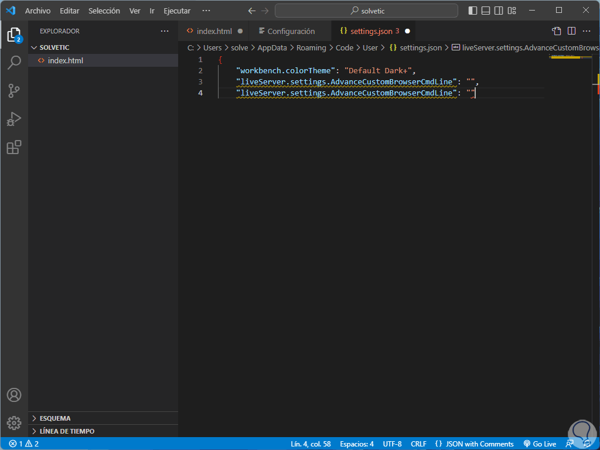Open the Extensions view
Screen dimensions: 600x450
coord(14,147)
